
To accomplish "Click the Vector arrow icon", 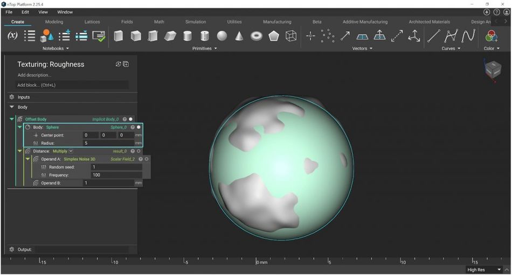I will point(345,36).
